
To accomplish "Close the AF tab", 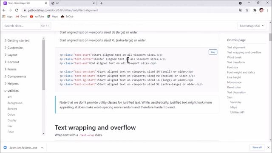I will click(x=93, y=3).
